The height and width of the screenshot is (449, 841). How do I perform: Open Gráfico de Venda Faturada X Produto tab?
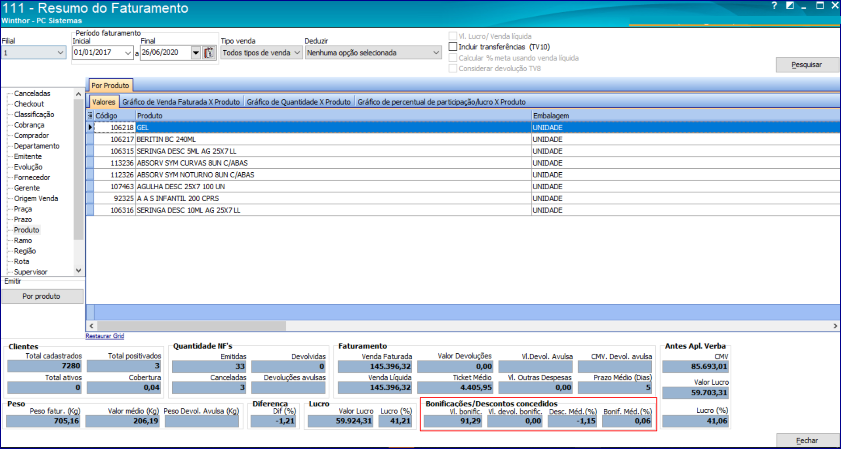click(x=181, y=102)
